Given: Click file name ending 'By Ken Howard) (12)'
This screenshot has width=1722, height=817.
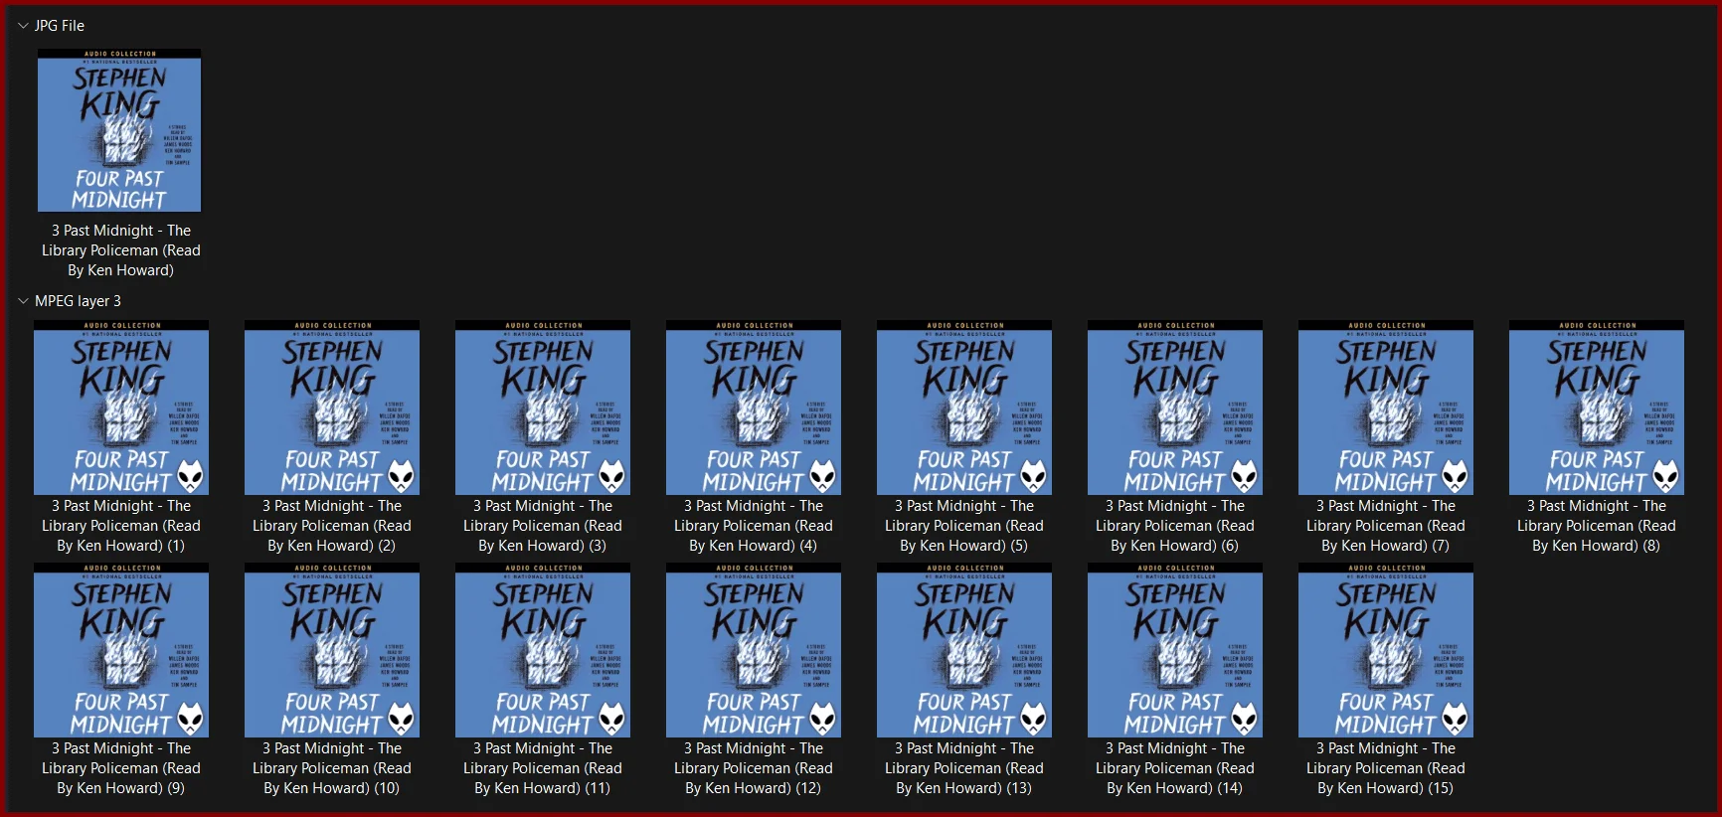Looking at the screenshot, I should pyautogui.click(x=754, y=768).
